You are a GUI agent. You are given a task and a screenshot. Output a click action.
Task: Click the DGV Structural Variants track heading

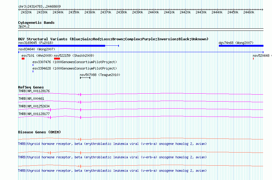113,39
